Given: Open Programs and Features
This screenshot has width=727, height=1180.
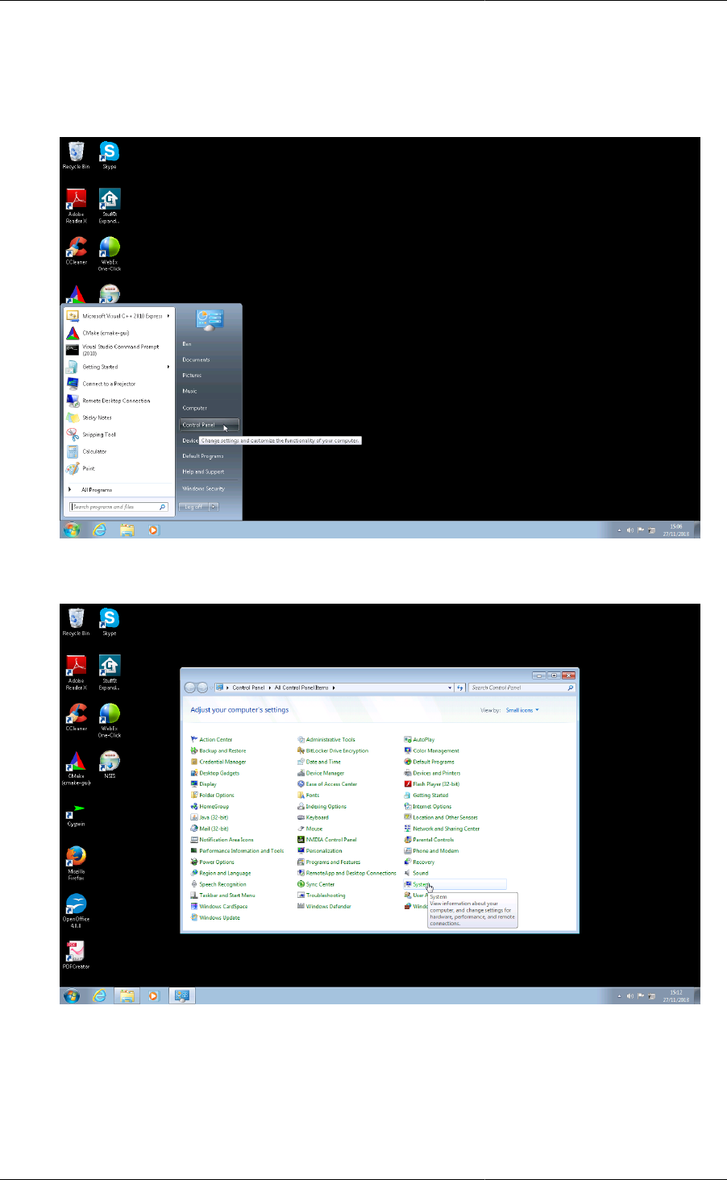Looking at the screenshot, I should pyautogui.click(x=329, y=862).
